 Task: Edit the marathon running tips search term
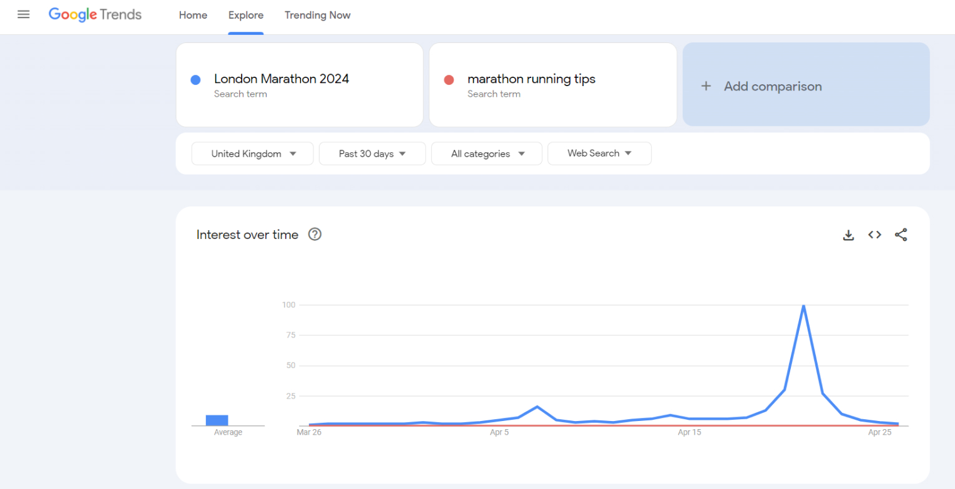[553, 85]
